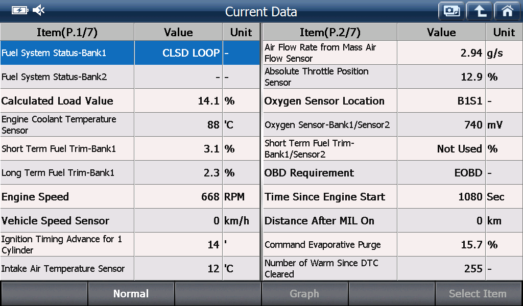523x306 pixels.
Task: Click the Item(P.2/7) column header
Action: pyautogui.click(x=330, y=32)
